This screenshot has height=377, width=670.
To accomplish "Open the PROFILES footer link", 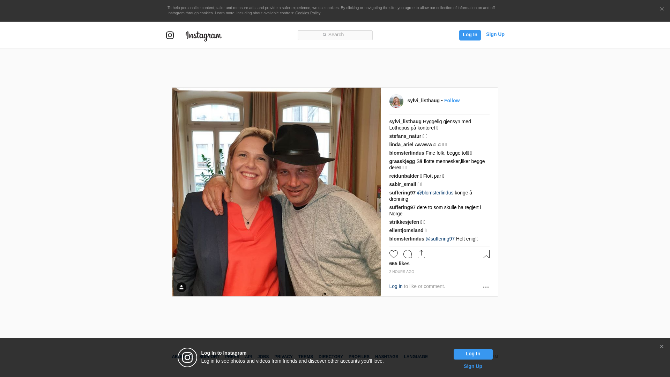I will 359,357.
